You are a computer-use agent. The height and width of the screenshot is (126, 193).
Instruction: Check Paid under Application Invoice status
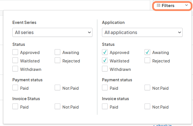click(x=105, y=106)
